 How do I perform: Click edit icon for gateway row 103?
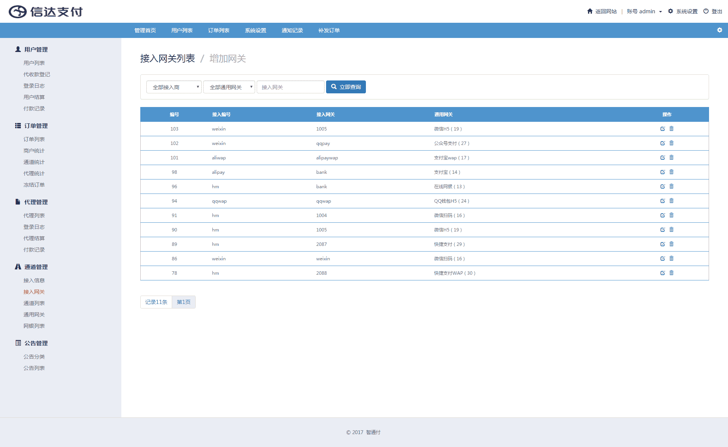tap(662, 129)
